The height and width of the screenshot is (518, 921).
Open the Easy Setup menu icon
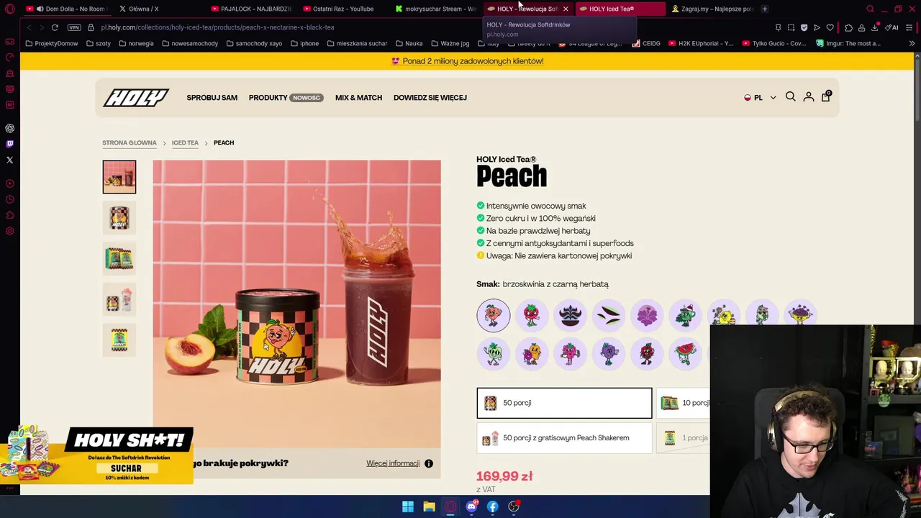coord(910,27)
